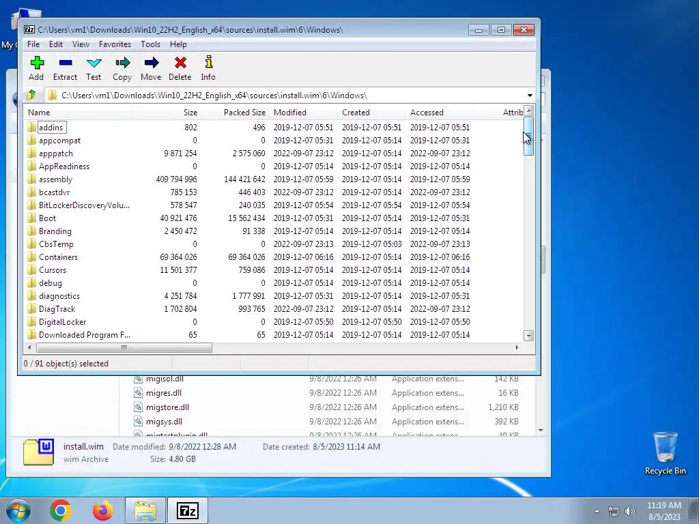This screenshot has height=524, width=699.
Task: Select the Containers folder name
Action: tap(58, 257)
